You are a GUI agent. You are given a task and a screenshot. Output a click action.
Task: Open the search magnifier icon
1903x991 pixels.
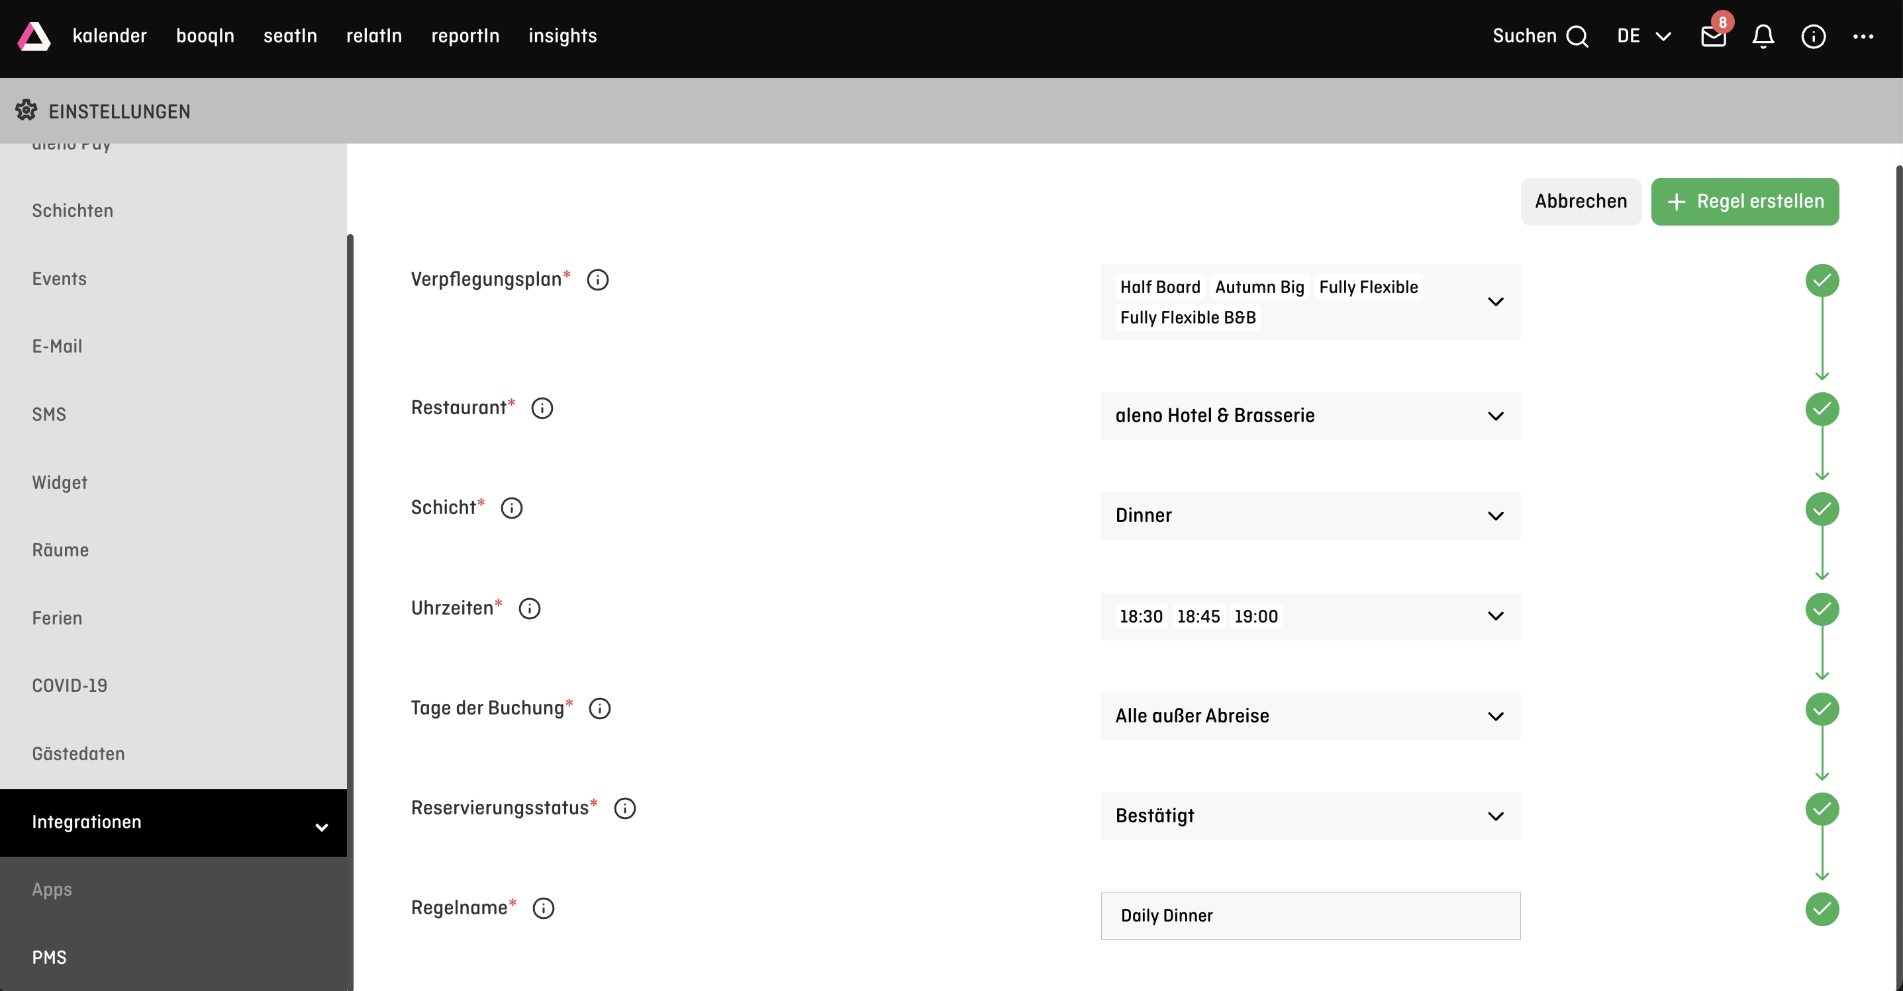1577,36
